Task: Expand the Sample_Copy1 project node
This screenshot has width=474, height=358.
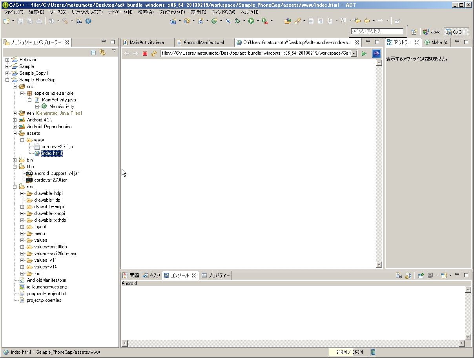Action: pyautogui.click(x=7, y=73)
